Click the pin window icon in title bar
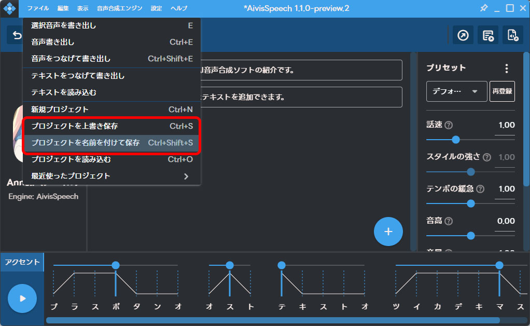Viewport: 530px width, 326px height. 484,8
